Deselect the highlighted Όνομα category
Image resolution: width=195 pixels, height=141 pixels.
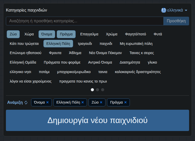click(47, 34)
